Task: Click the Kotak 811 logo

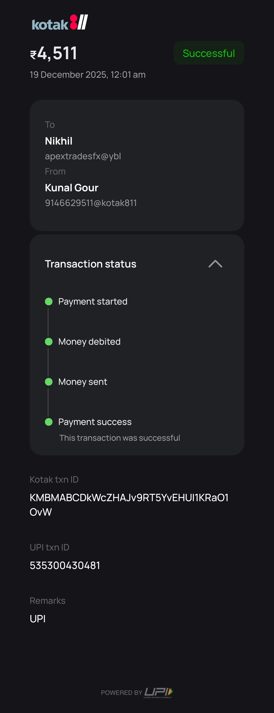Action: (60, 23)
